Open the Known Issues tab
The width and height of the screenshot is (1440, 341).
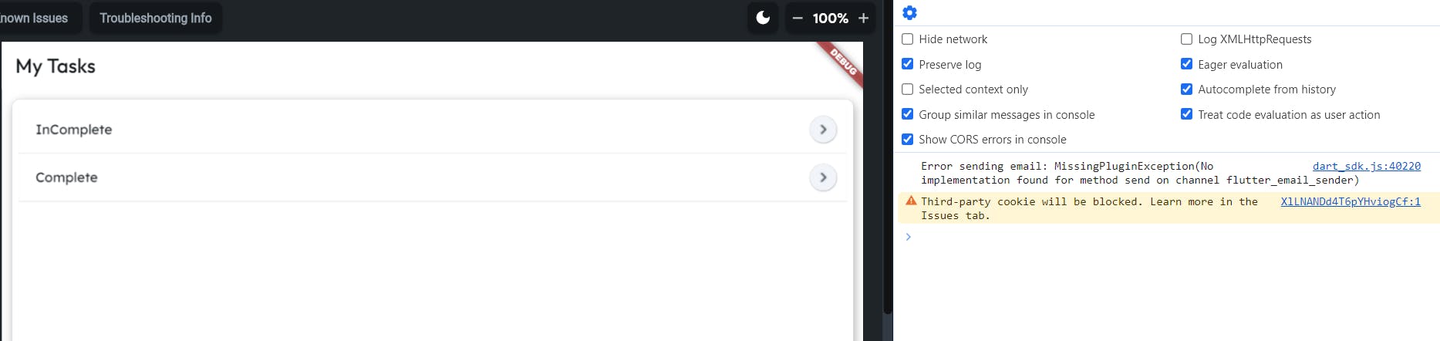pos(35,18)
